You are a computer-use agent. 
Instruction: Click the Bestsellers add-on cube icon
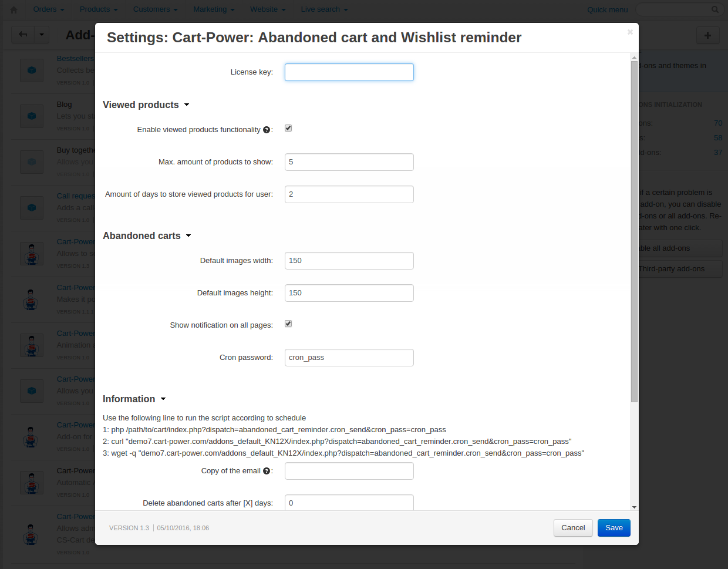click(32, 70)
